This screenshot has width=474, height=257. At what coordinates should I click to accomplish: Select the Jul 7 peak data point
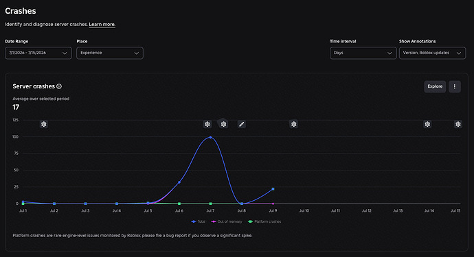210,138
